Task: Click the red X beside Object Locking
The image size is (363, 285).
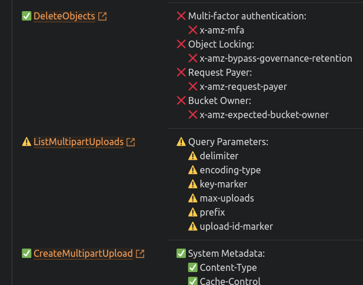Action: click(181, 44)
